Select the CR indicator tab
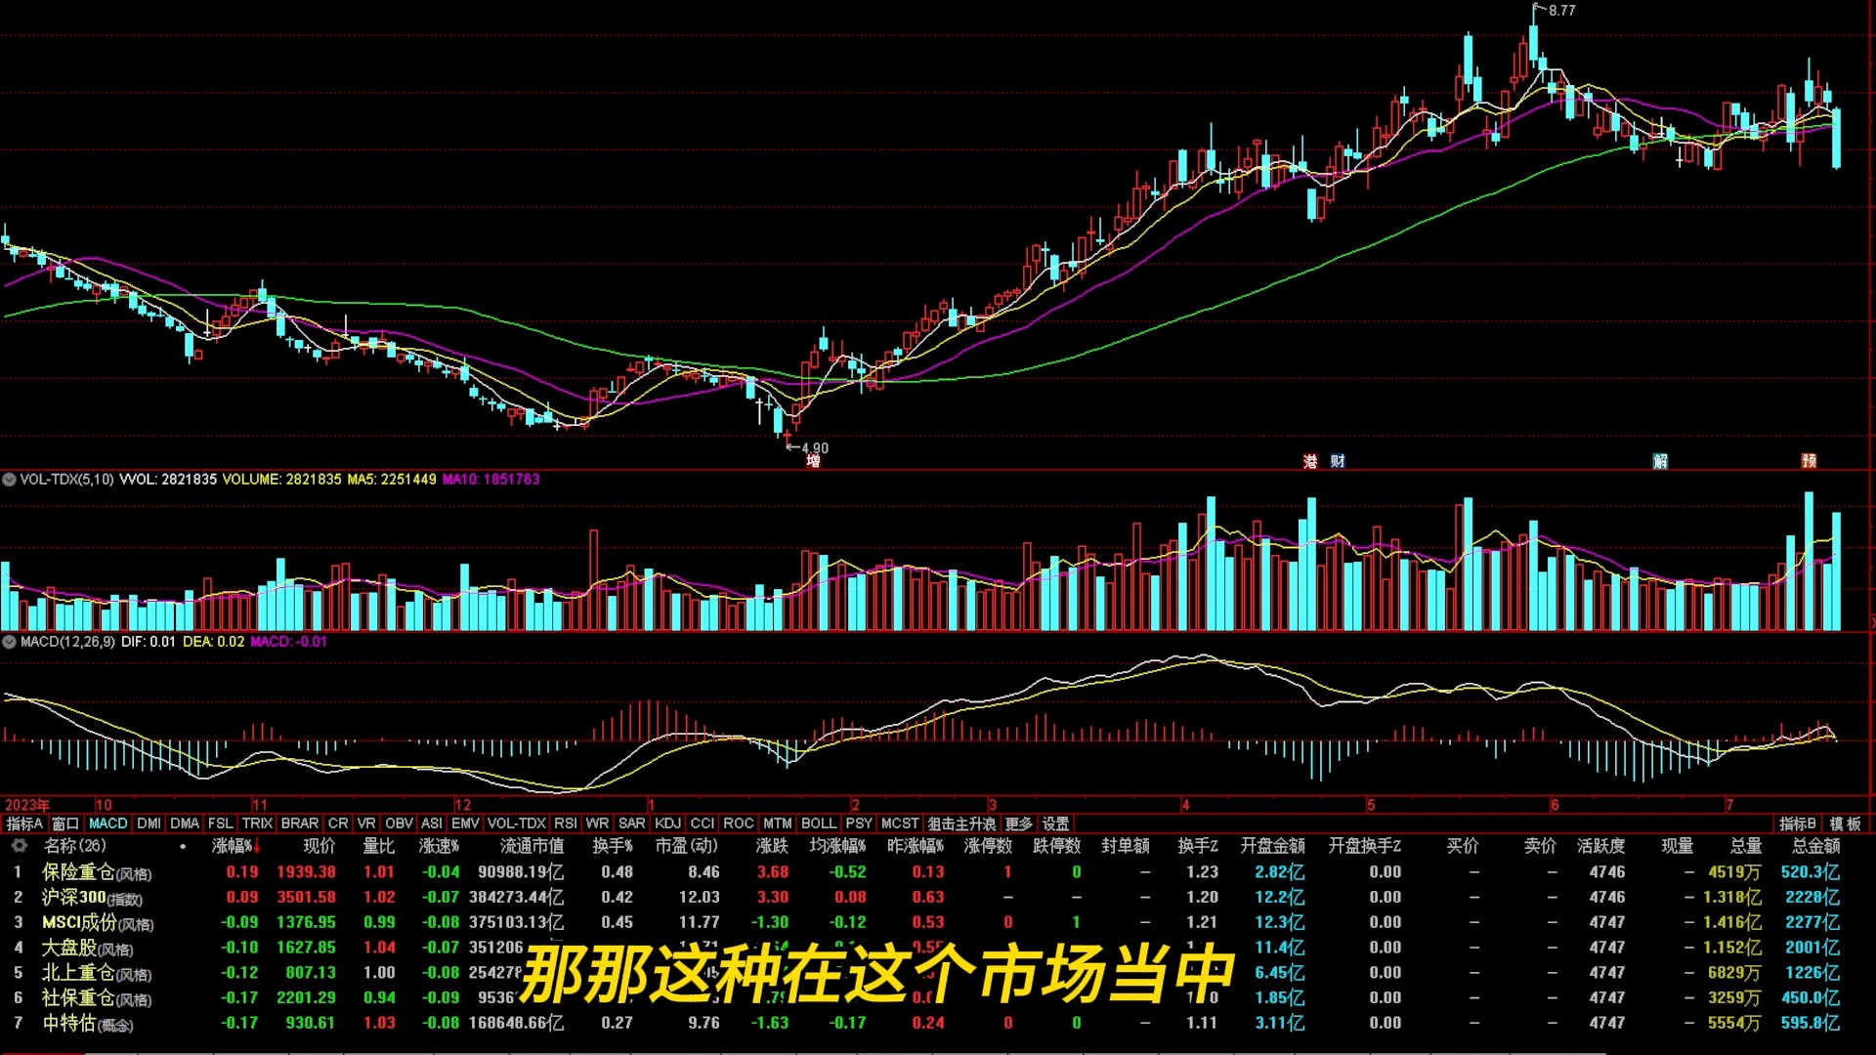 pos(338,823)
